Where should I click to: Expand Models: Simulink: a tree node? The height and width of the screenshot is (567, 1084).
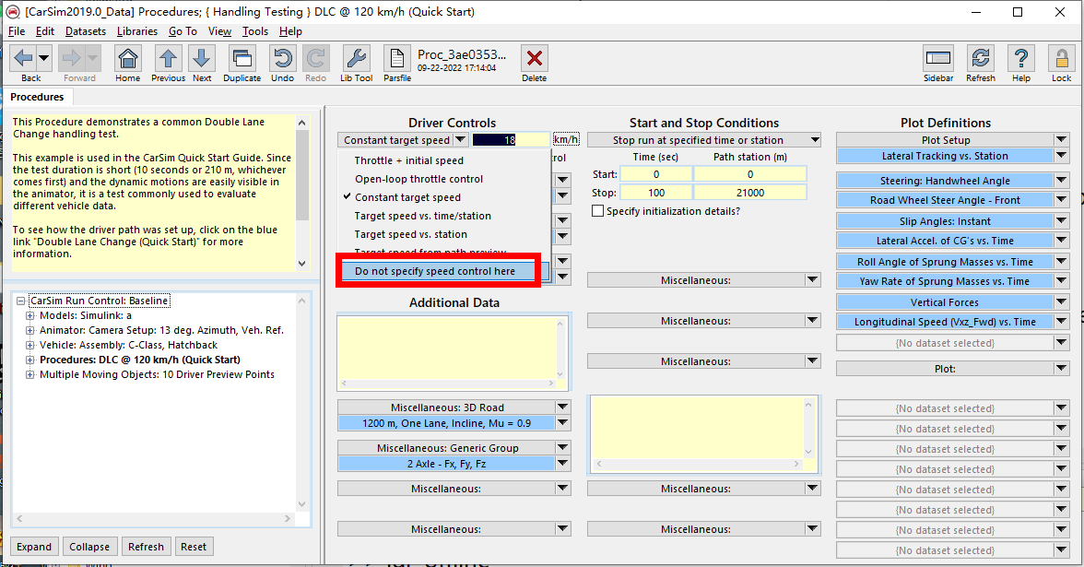(x=29, y=315)
